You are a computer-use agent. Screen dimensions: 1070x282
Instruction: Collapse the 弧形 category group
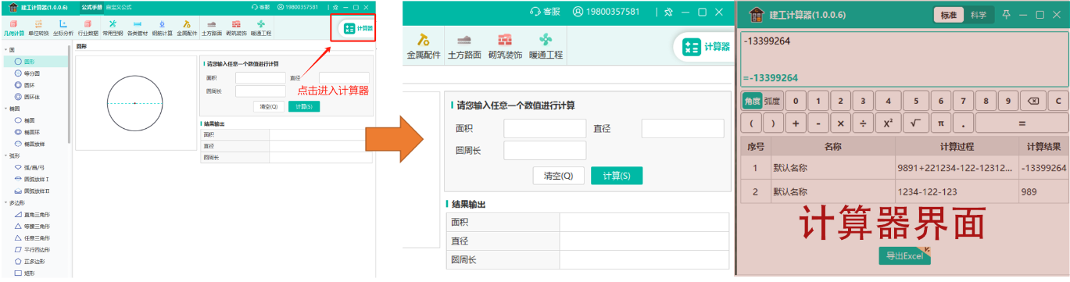(x=6, y=155)
